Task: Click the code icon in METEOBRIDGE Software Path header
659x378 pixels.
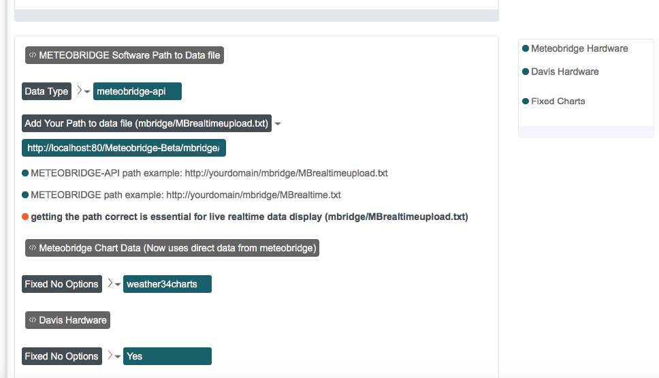Action: 32,55
